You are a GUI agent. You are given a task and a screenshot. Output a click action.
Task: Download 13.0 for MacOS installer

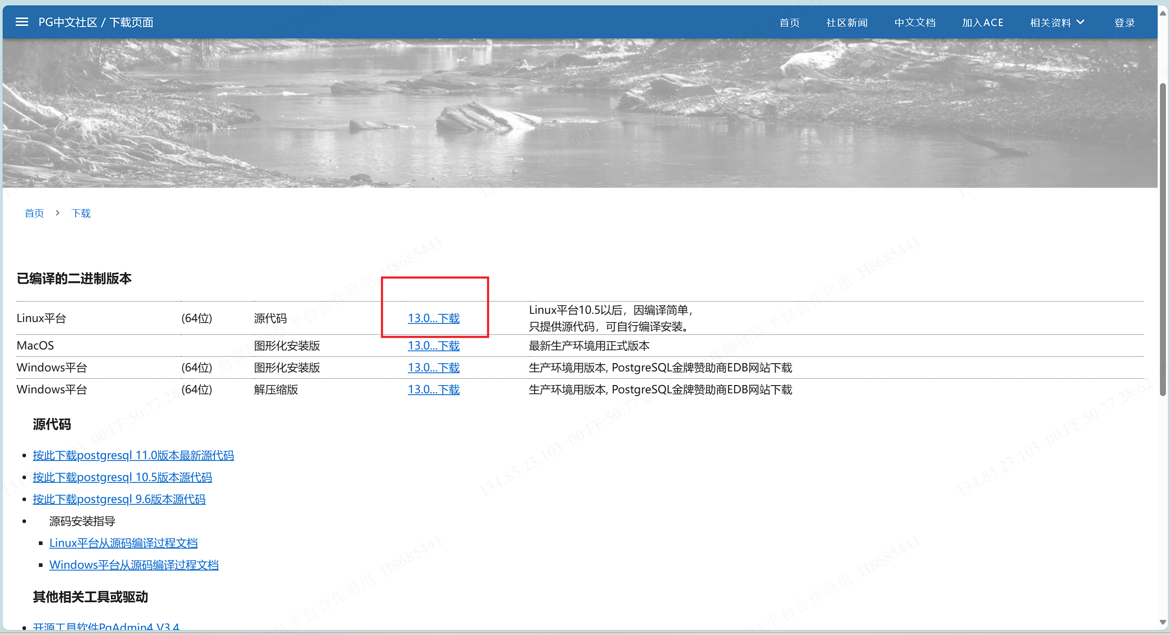click(433, 346)
